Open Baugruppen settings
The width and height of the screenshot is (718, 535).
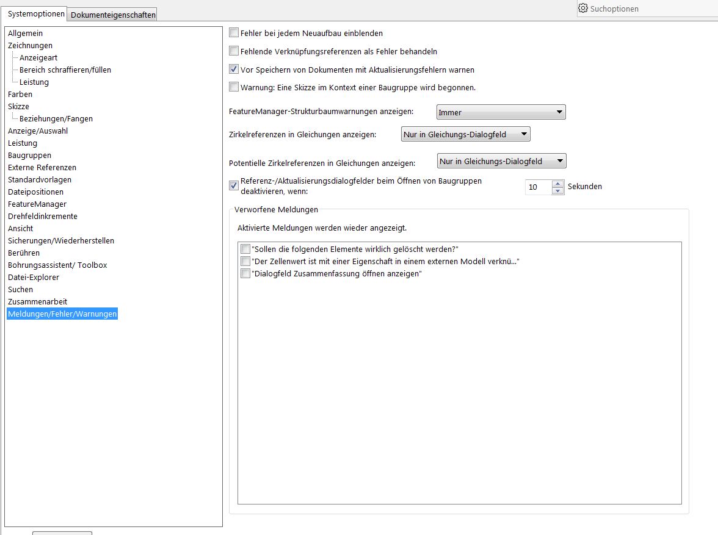click(29, 155)
